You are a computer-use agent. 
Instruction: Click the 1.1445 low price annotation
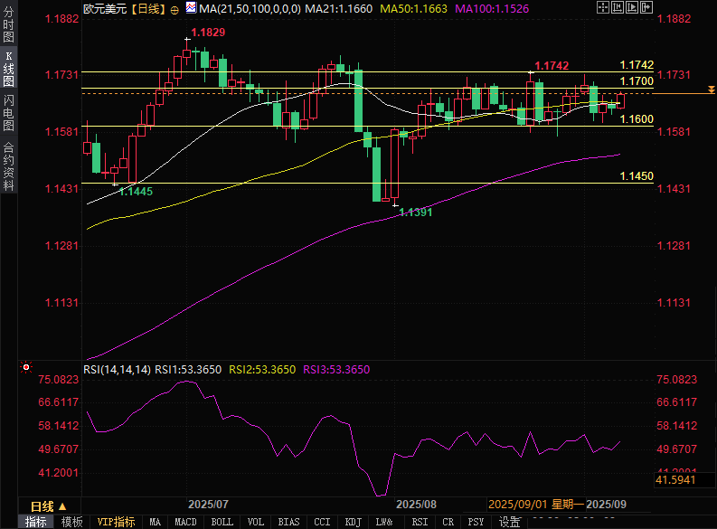[136, 192]
